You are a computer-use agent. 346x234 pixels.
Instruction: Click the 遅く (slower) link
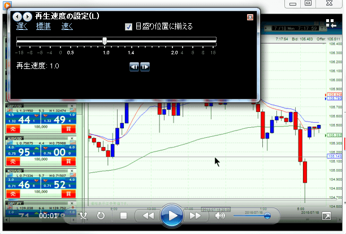pos(22,26)
